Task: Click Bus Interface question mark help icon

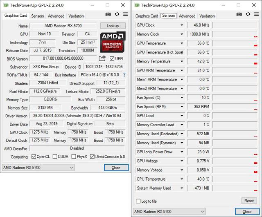Action: (124, 75)
